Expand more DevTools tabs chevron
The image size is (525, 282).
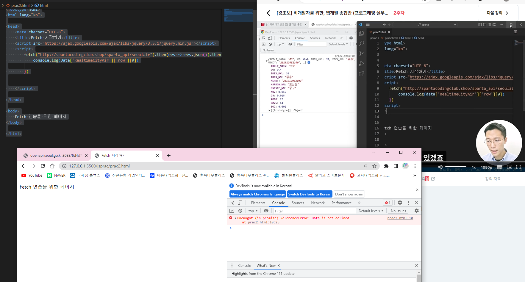359,203
